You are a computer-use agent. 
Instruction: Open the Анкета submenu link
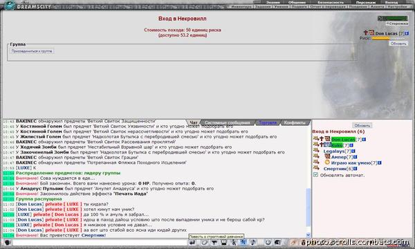click(377, 7)
